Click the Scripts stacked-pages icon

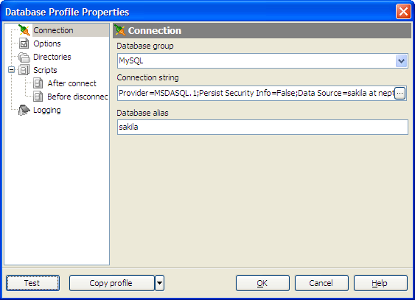pyautogui.click(x=24, y=70)
